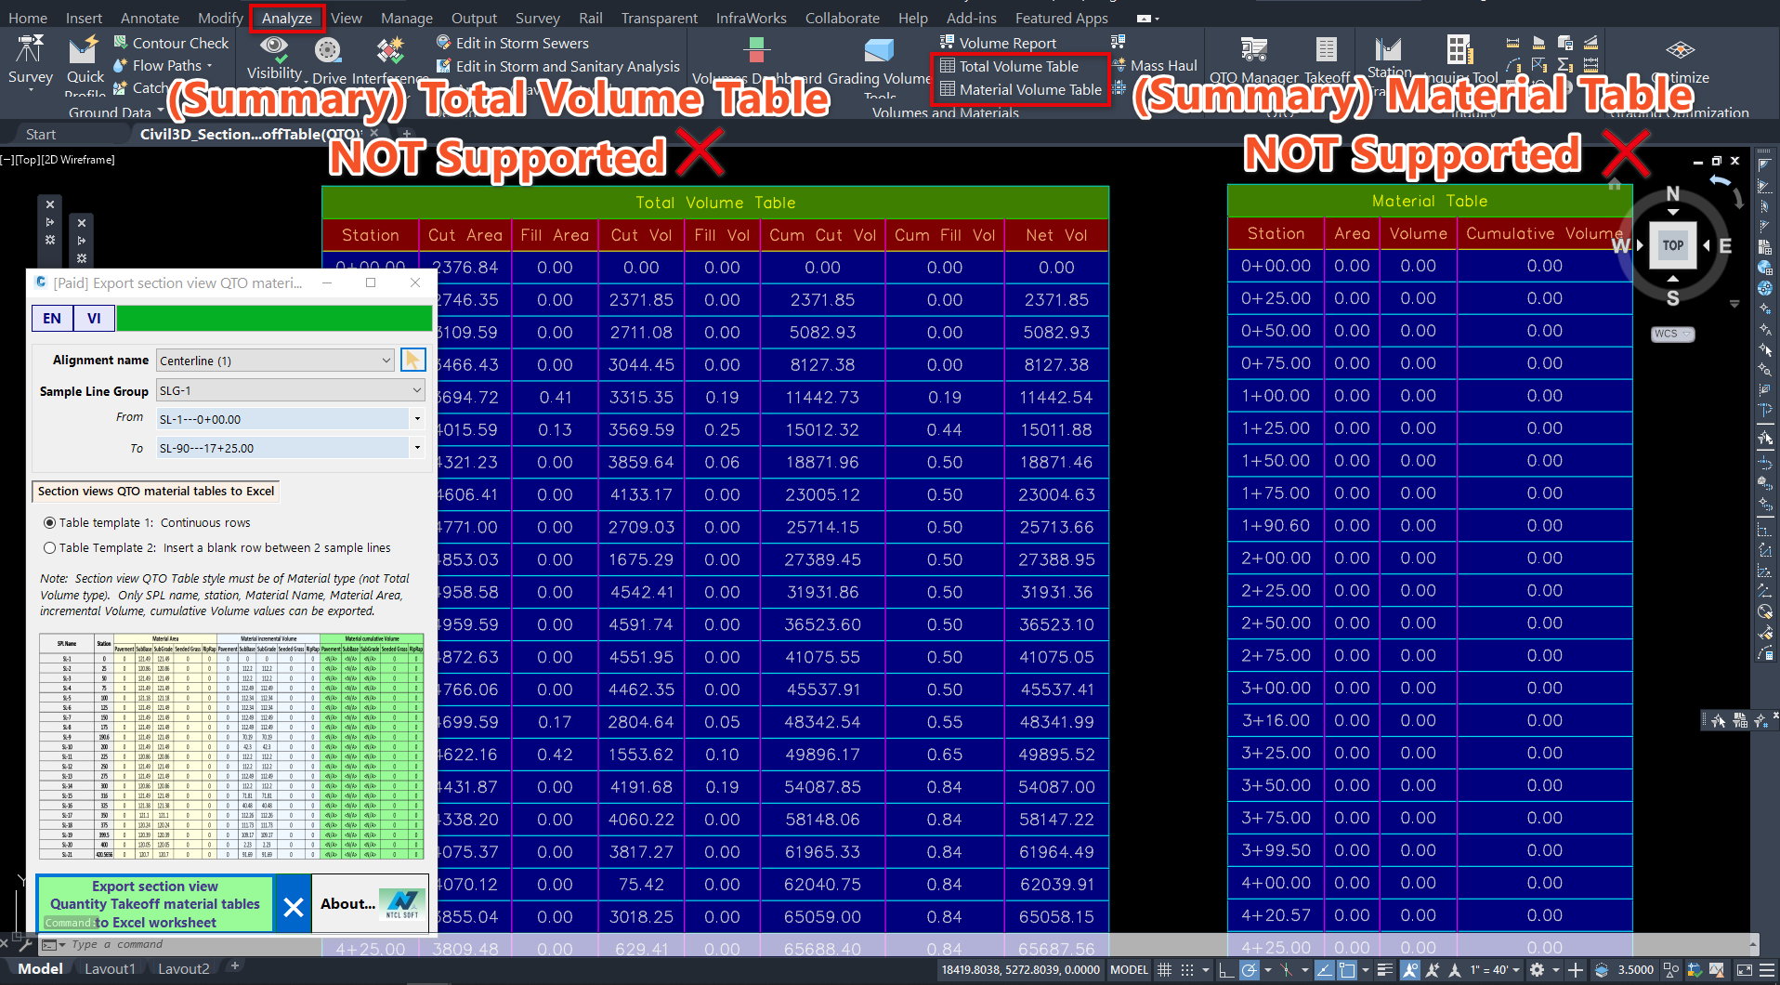The image size is (1780, 985).
Task: Open Edit in Storm Sewers
Action: (512, 43)
